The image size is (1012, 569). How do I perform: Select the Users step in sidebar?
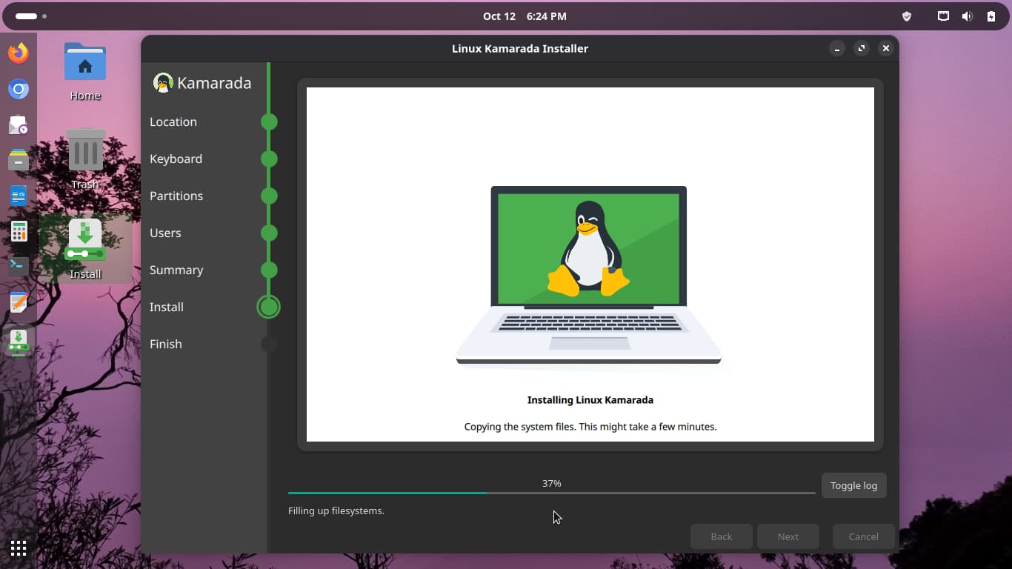pos(165,233)
